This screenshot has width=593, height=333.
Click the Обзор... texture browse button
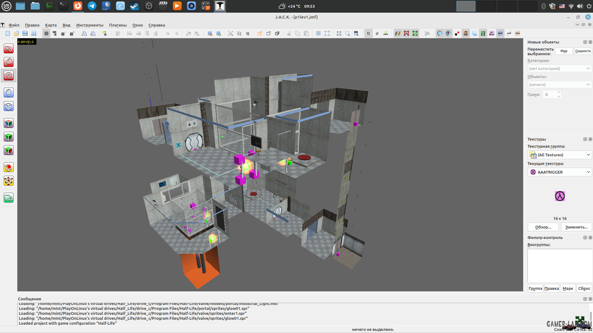[543, 227]
